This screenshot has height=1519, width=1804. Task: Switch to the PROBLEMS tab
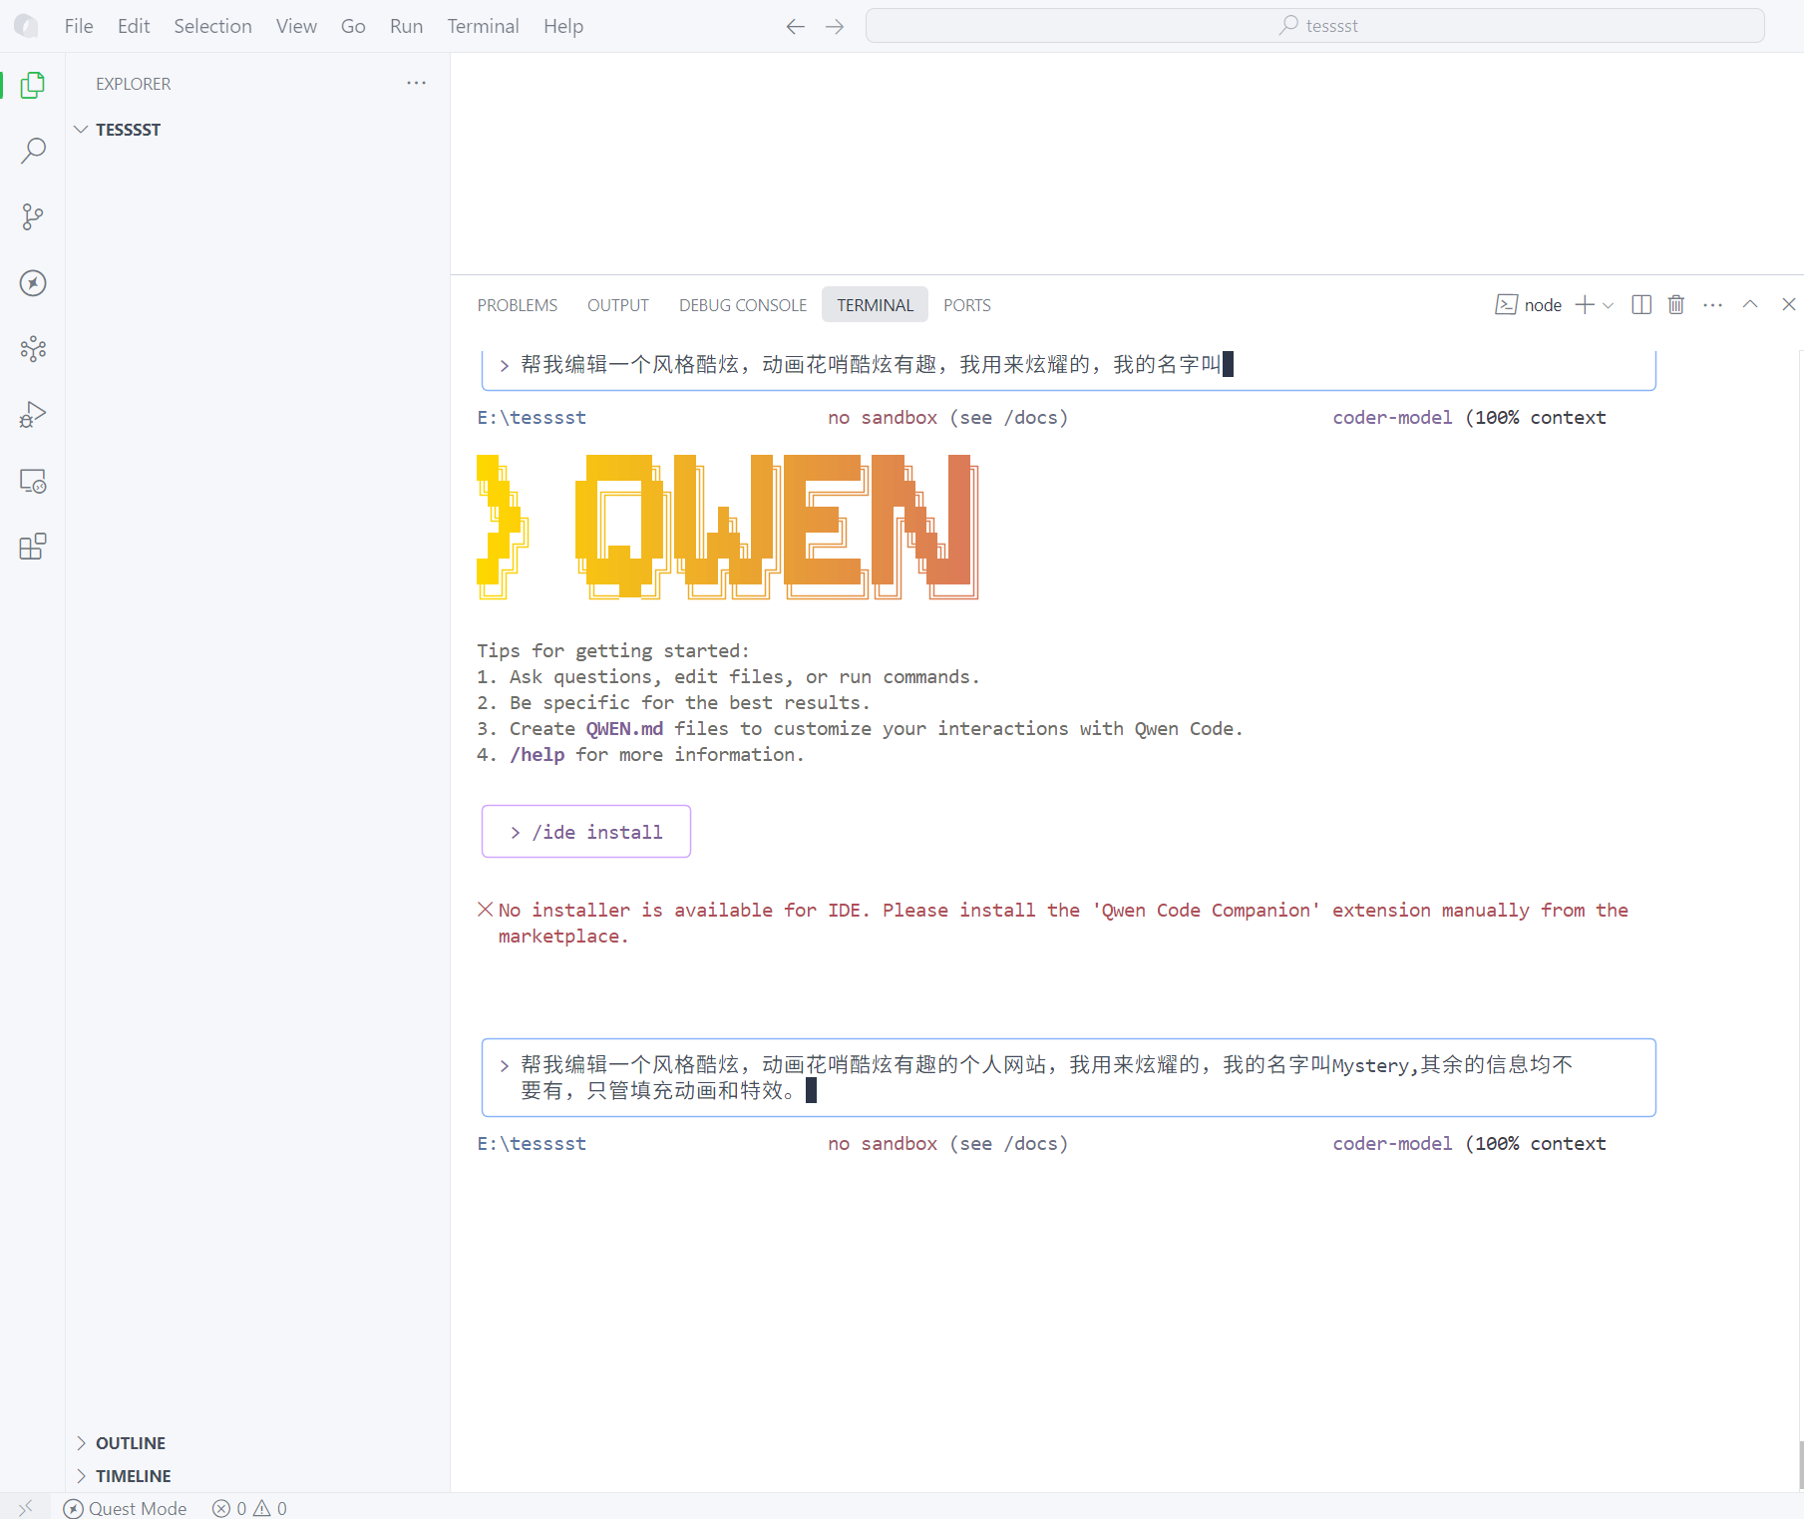point(517,305)
